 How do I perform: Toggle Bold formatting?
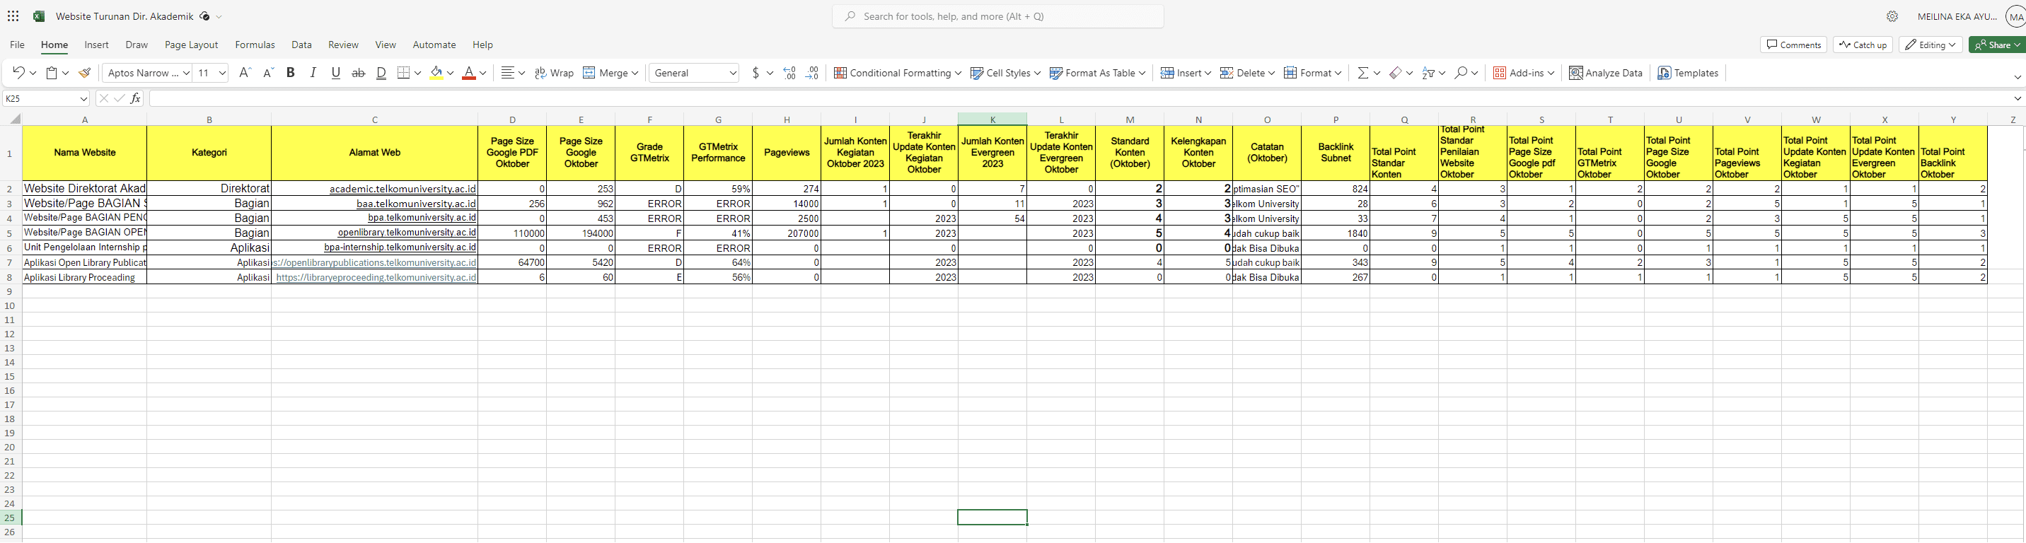pyautogui.click(x=290, y=73)
